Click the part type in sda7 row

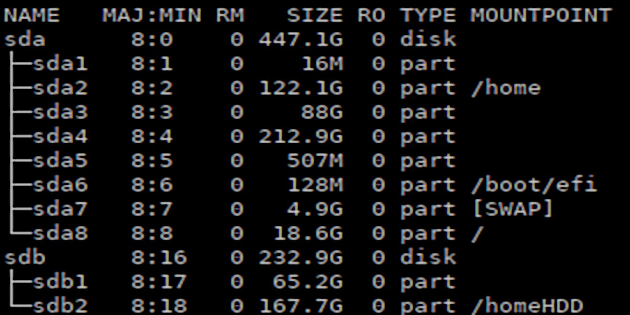pos(427,210)
